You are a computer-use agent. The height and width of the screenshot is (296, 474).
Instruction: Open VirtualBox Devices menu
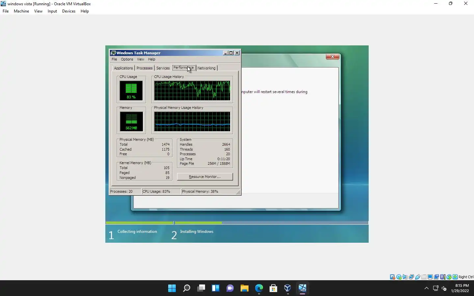click(x=69, y=11)
